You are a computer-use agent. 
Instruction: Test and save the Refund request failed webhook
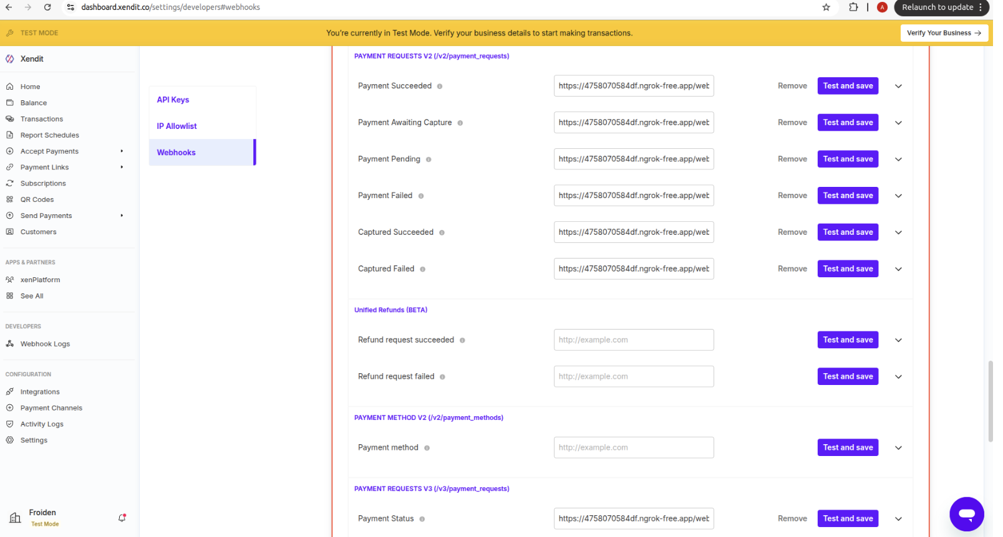[848, 376]
